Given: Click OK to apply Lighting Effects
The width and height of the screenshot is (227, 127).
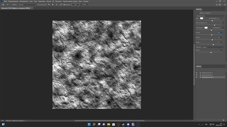Looking at the screenshot, I should [76, 5].
